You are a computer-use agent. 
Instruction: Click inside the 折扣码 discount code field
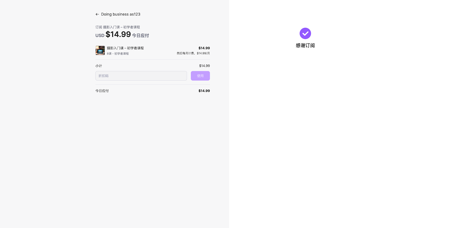[x=141, y=76]
